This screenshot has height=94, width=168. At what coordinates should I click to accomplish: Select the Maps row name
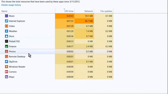tap(12, 77)
